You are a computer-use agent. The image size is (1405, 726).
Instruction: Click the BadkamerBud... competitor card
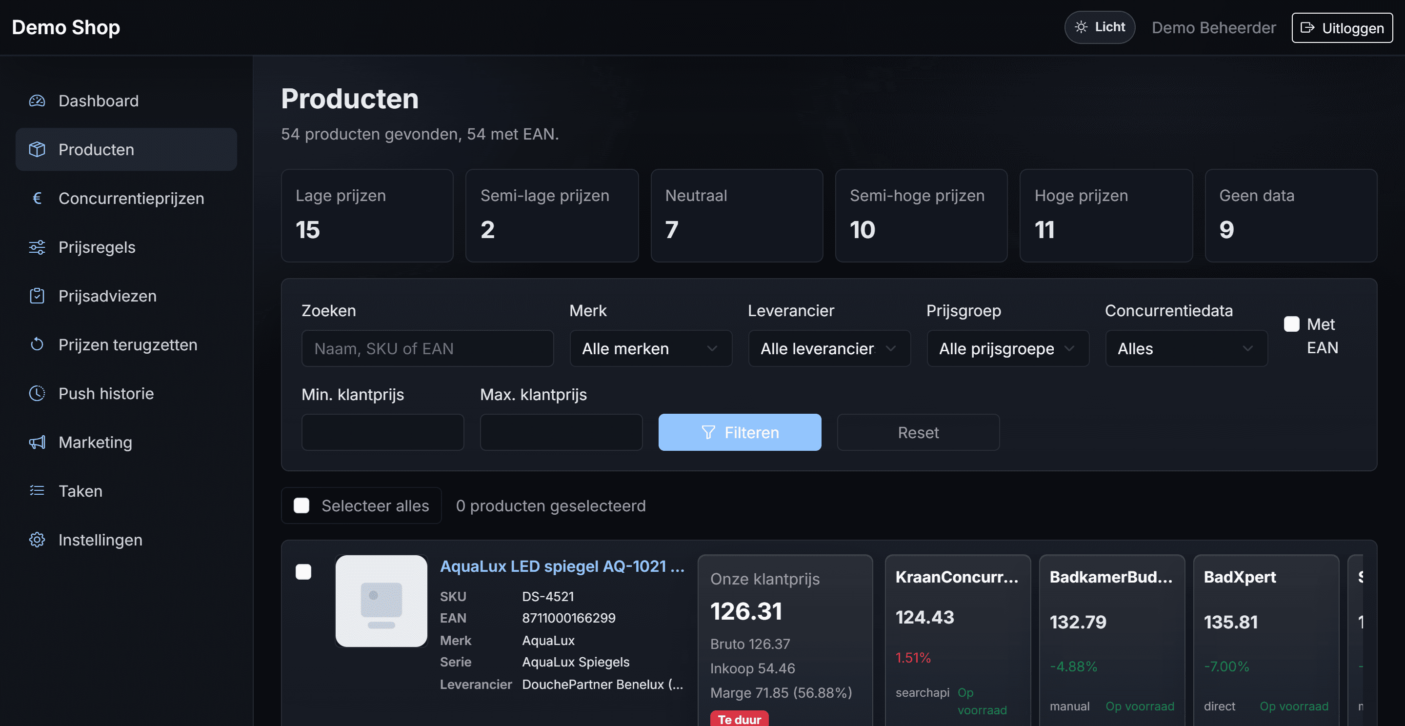pyautogui.click(x=1112, y=640)
